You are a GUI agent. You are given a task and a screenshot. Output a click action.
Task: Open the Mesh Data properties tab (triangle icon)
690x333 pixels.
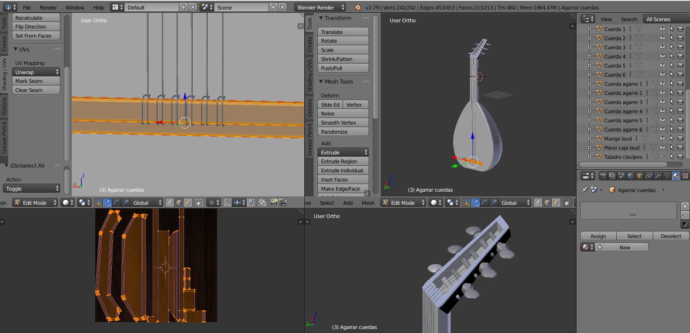[667, 176]
